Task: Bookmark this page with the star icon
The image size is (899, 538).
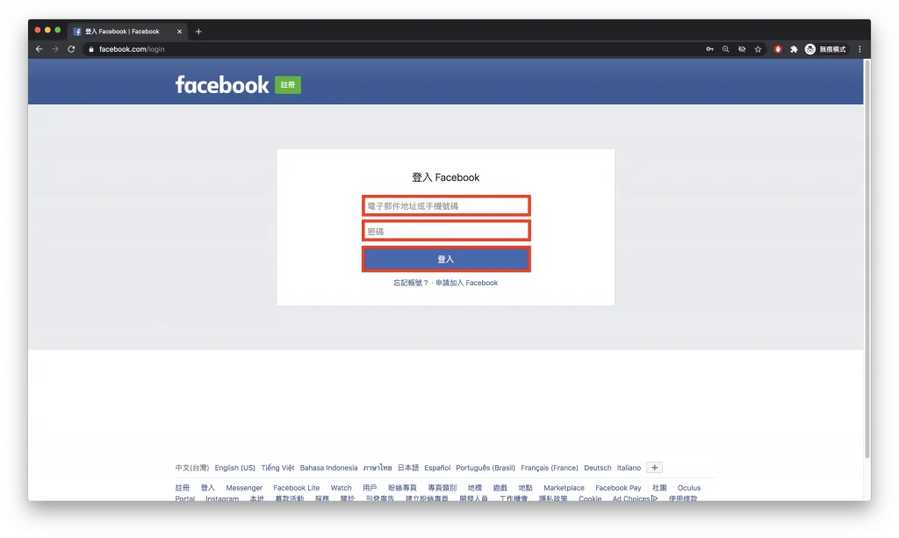Action: tap(758, 49)
